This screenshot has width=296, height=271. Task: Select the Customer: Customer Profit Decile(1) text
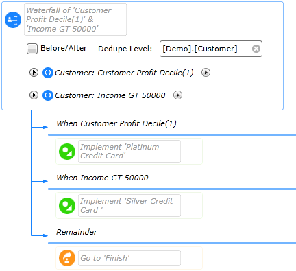tap(124, 73)
